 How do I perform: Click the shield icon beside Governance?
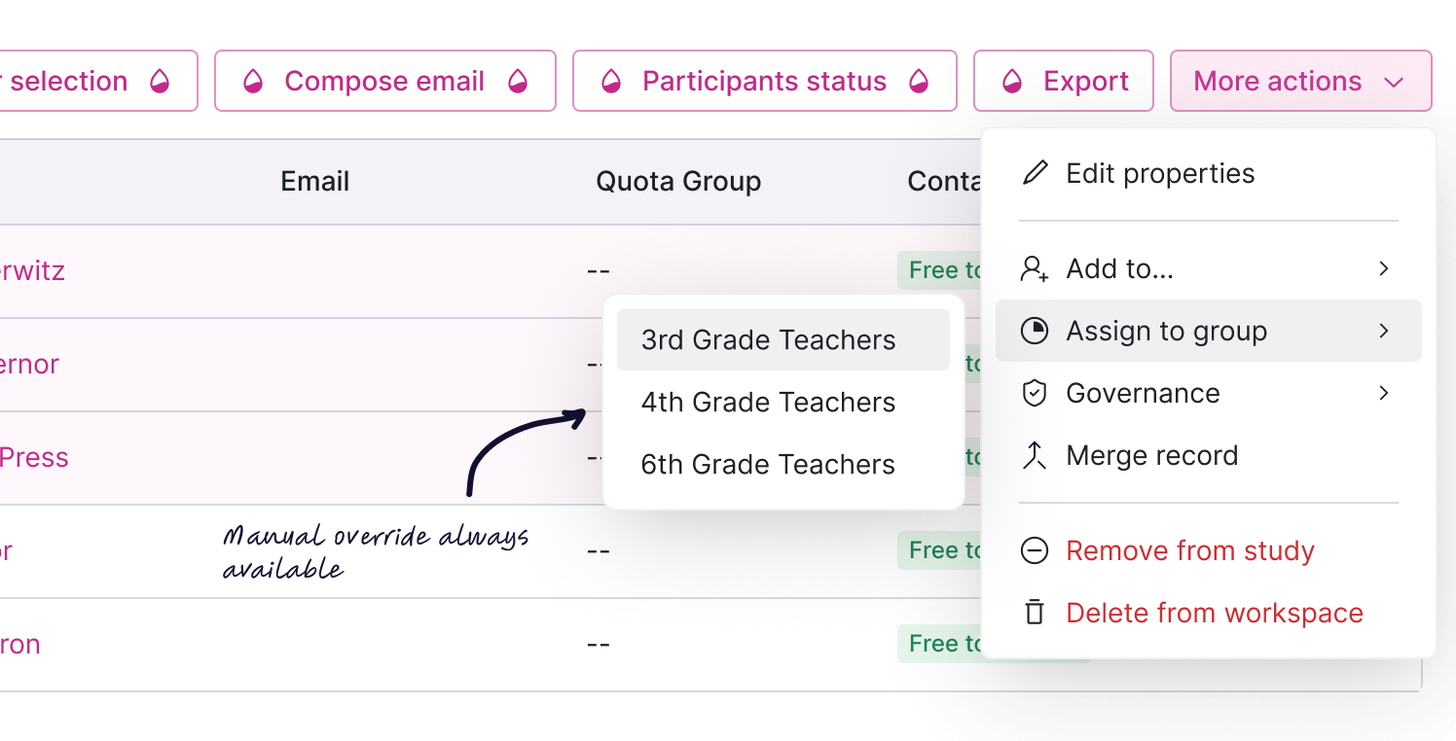[x=1035, y=393]
